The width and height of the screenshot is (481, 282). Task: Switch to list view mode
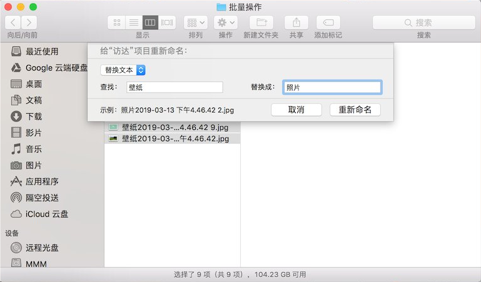(134, 23)
